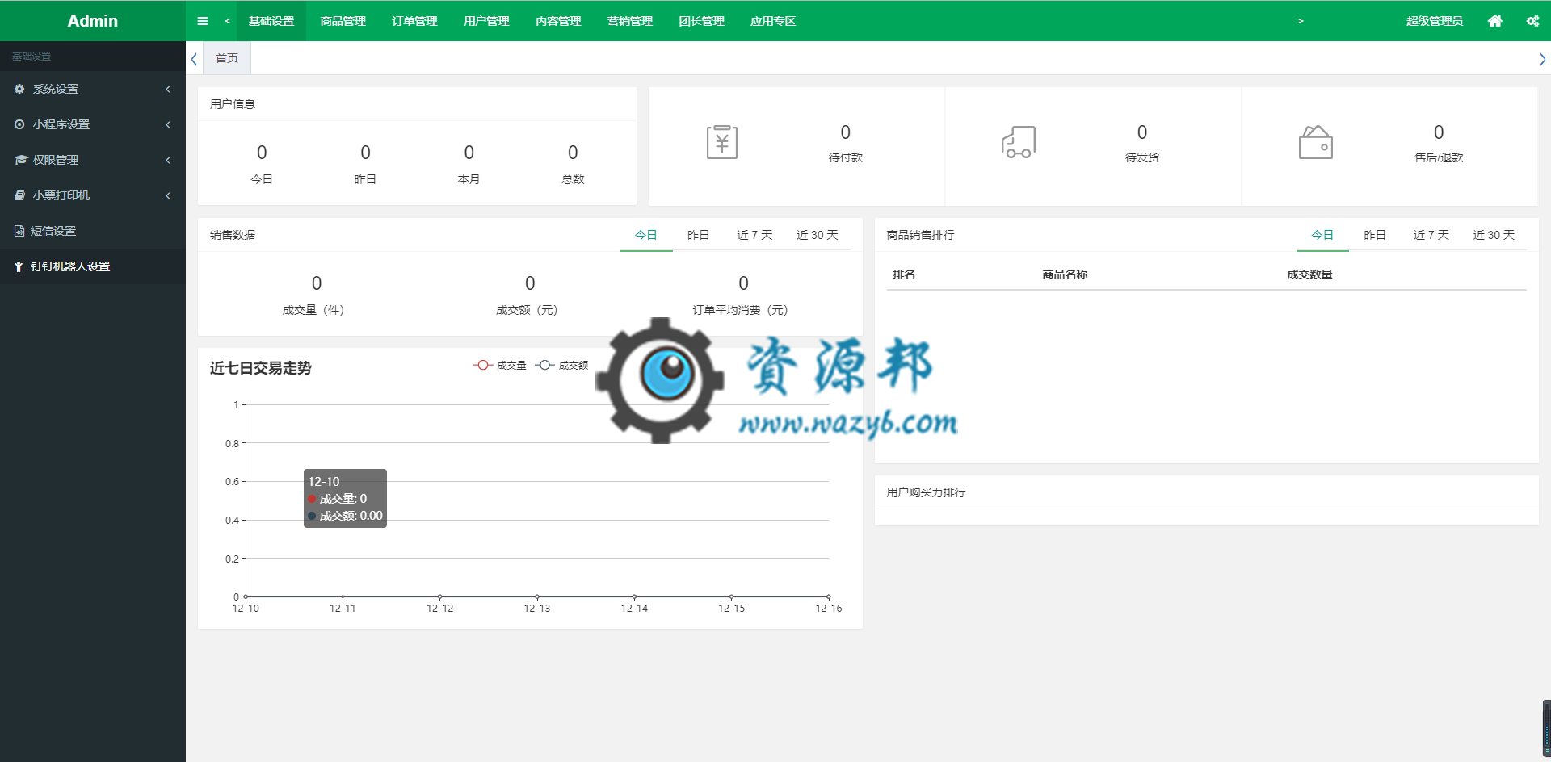The image size is (1551, 762).
Task: Open the 内容管理 top menu
Action: 558,21
